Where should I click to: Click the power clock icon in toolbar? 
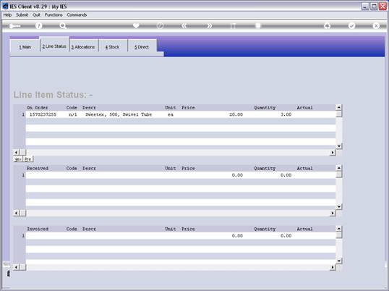pos(161,25)
